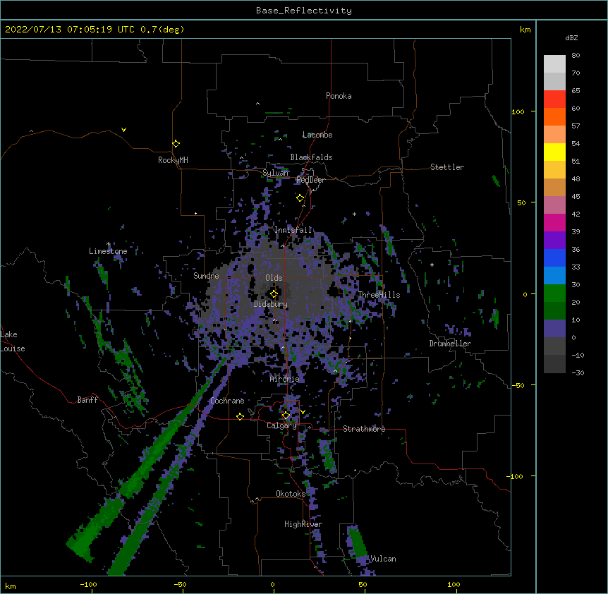This screenshot has width=608, height=594.
Task: Select the Olds town label
Action: point(274,278)
